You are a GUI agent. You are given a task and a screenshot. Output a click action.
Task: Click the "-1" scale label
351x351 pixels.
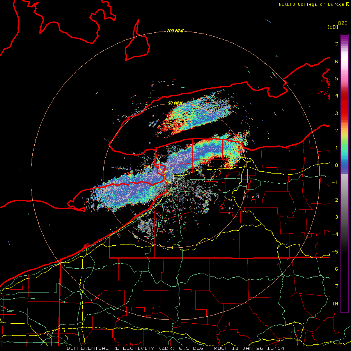pos(335,183)
